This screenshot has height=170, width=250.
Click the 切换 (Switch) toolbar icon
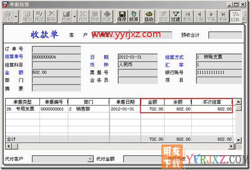point(235,16)
